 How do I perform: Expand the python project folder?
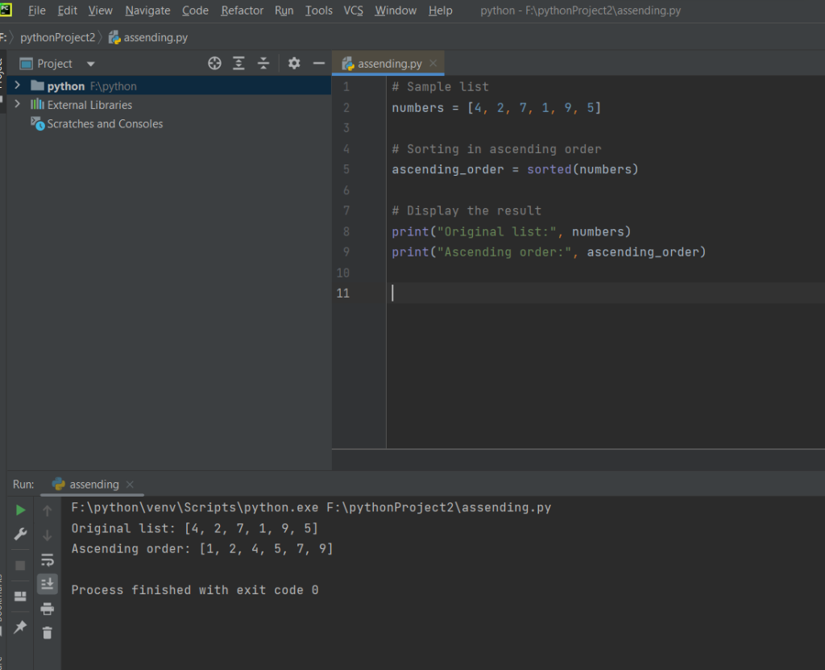click(18, 86)
